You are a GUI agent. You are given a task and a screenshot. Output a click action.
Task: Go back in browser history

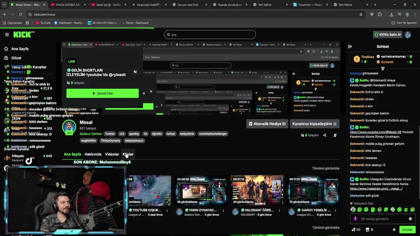[x=5, y=14]
